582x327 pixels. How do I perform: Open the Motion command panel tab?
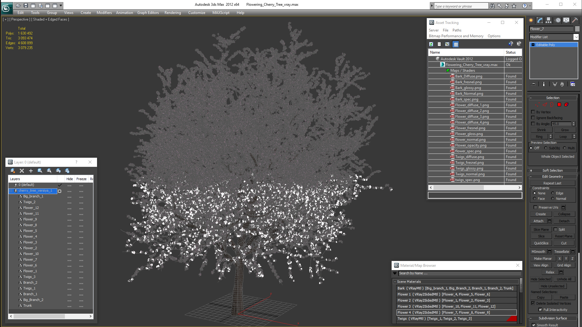558,20
